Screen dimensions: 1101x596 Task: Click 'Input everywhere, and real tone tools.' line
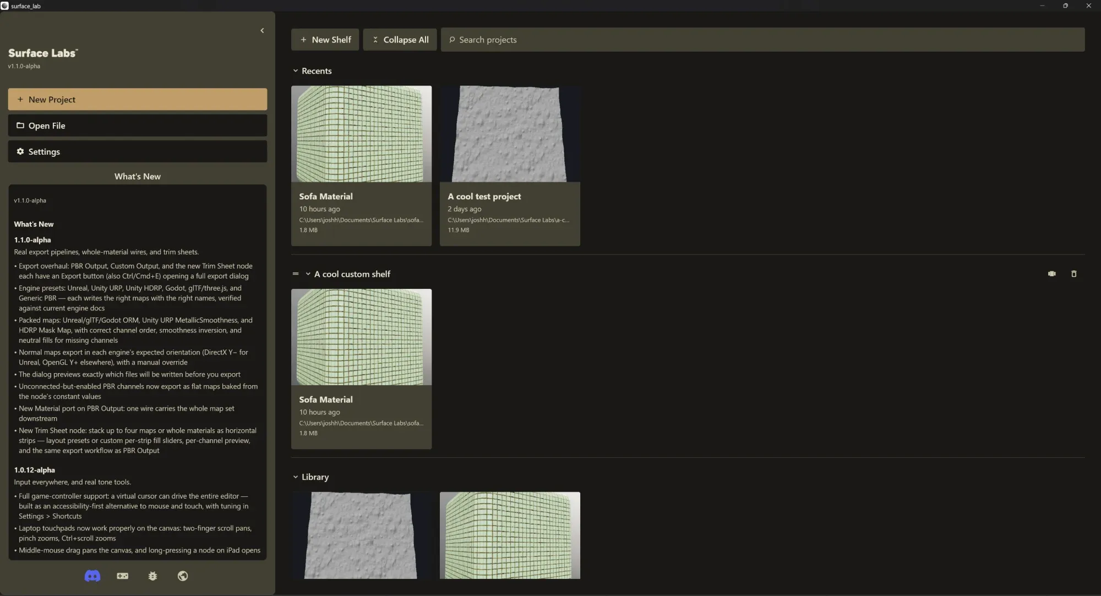click(x=73, y=482)
